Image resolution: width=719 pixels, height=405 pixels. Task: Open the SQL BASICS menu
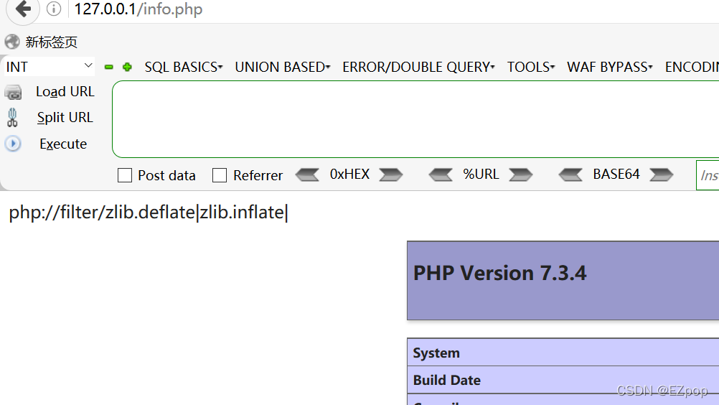point(184,67)
